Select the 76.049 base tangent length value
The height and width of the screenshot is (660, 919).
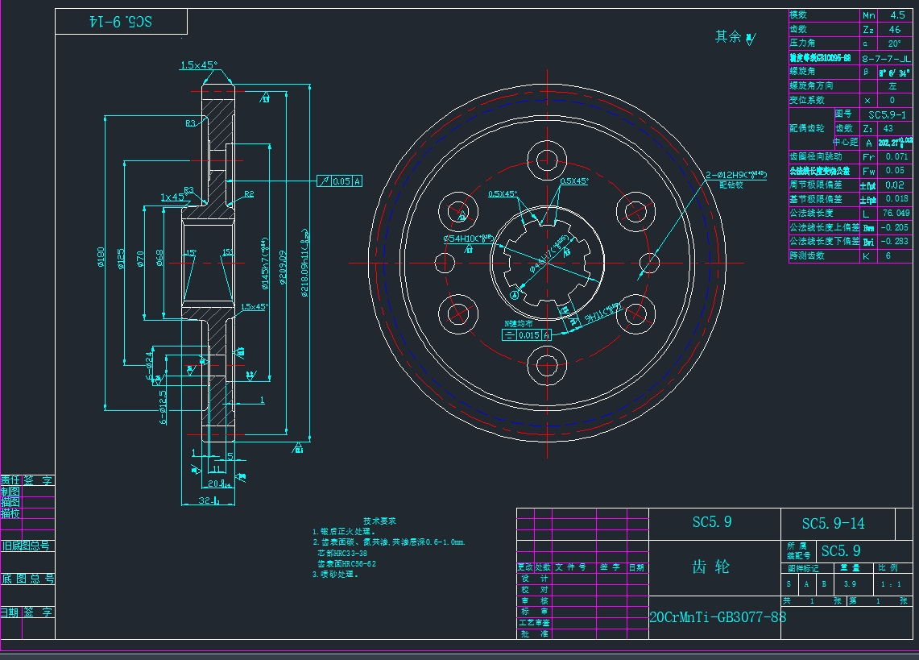(x=896, y=213)
